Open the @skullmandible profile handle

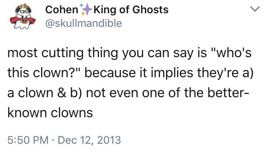[x=83, y=24]
